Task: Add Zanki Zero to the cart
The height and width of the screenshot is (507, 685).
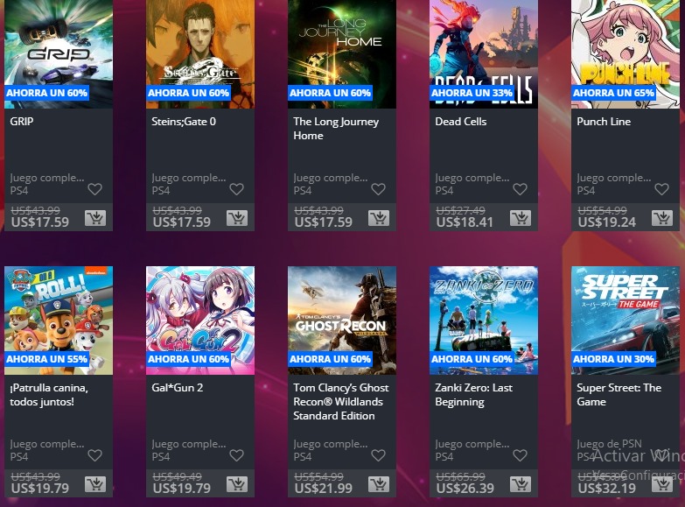Action: click(x=520, y=484)
